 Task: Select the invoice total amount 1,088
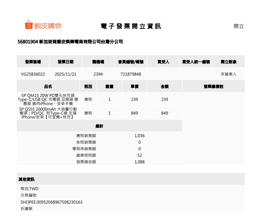pos(139,162)
